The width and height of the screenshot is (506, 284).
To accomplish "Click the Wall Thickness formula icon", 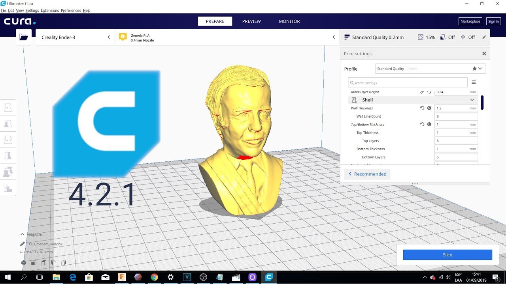I will 429,108.
